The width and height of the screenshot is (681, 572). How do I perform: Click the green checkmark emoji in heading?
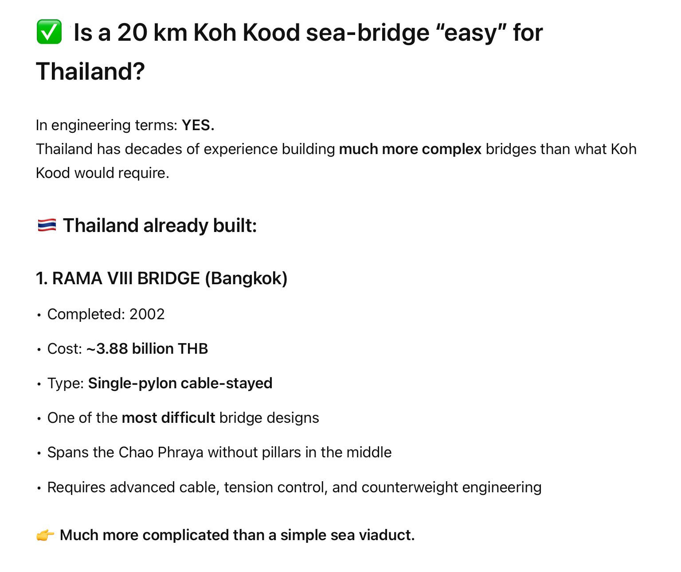49,32
